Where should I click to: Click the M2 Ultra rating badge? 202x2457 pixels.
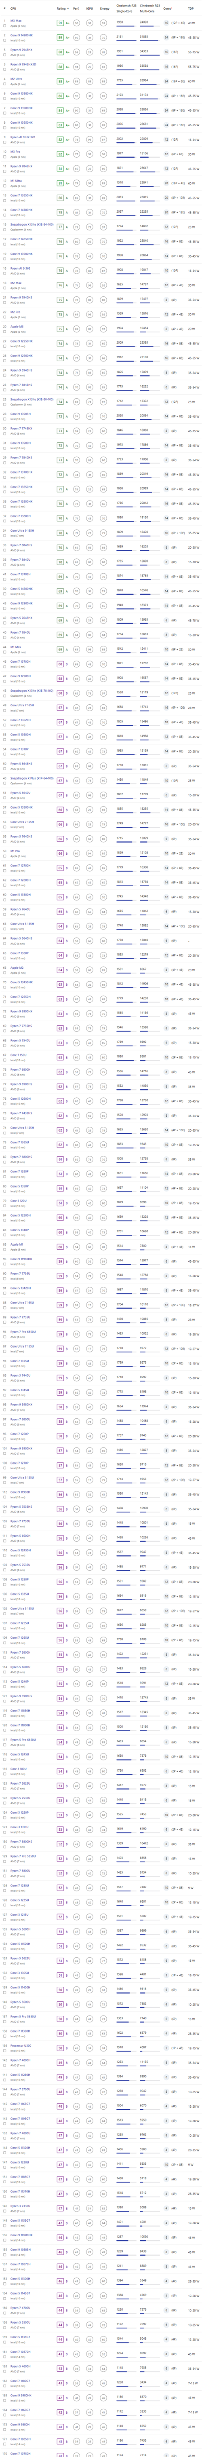tap(60, 81)
